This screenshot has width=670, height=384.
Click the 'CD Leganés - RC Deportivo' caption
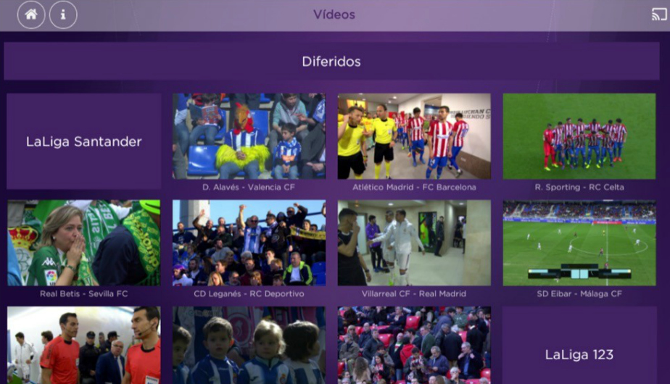pos(249,294)
